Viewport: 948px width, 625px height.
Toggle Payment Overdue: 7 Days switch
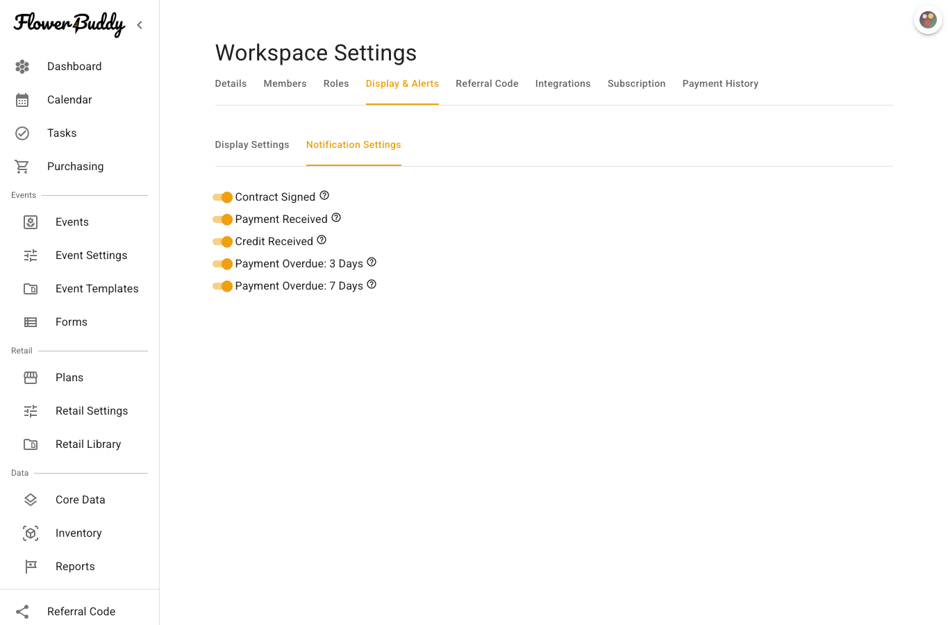coord(222,286)
